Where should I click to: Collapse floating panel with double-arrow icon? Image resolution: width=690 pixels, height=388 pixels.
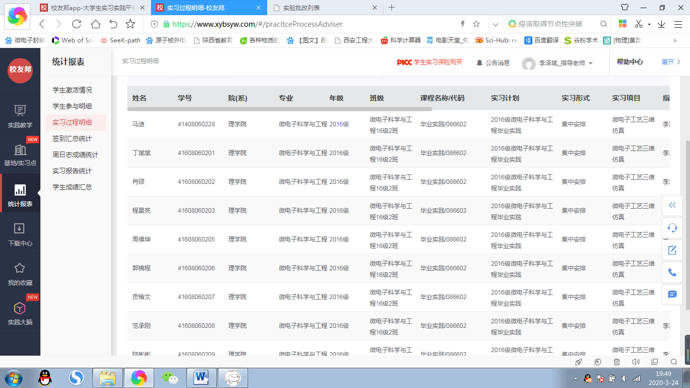[672, 205]
